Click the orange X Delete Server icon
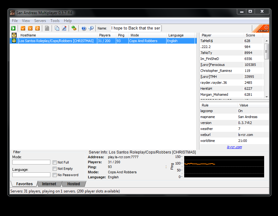 30,28
